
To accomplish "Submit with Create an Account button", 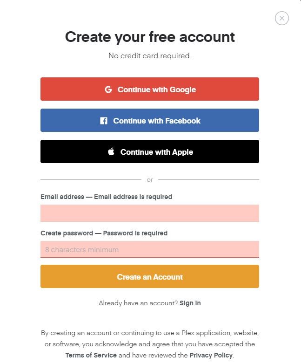I will pos(150,277).
